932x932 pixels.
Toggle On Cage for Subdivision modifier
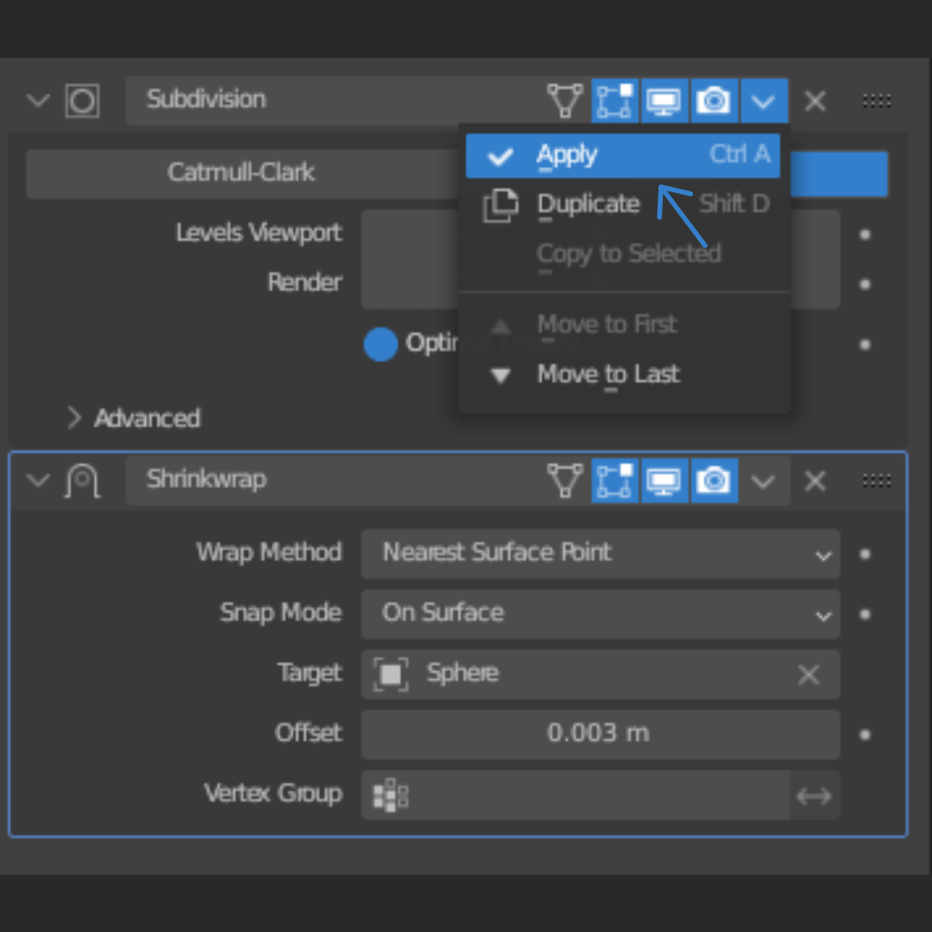[565, 101]
